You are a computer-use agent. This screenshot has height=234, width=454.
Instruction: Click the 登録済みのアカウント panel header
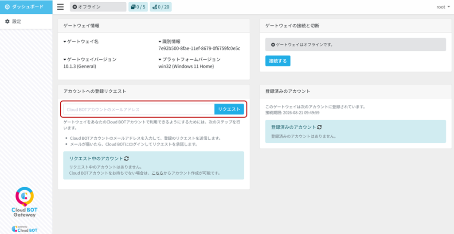coord(356,91)
